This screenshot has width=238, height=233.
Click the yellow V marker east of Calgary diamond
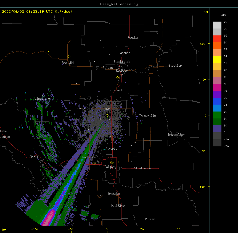tap(118, 162)
